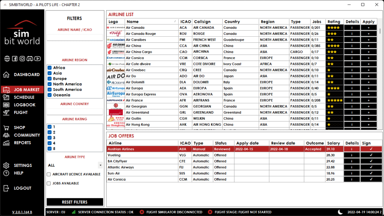The image size is (384, 216).
Task: Sort airline list by Rating header
Action: pos(333,22)
